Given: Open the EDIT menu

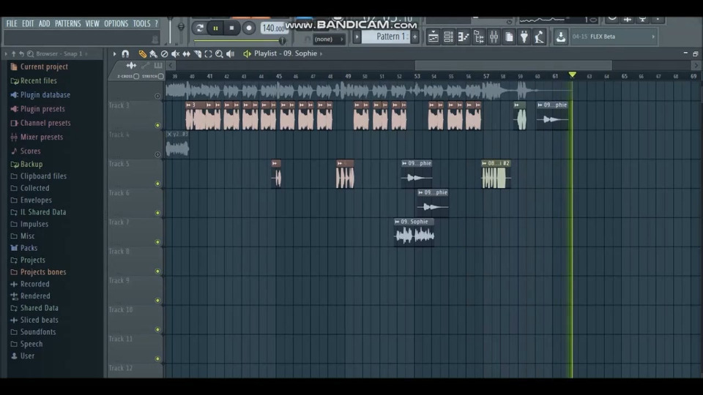Looking at the screenshot, I should click(28, 23).
